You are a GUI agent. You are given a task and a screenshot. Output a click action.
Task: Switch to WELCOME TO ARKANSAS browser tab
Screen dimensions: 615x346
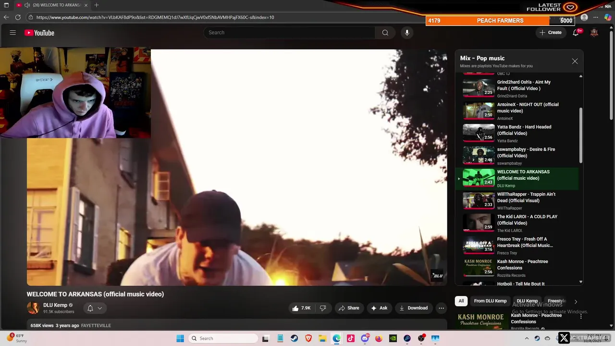coord(52,5)
